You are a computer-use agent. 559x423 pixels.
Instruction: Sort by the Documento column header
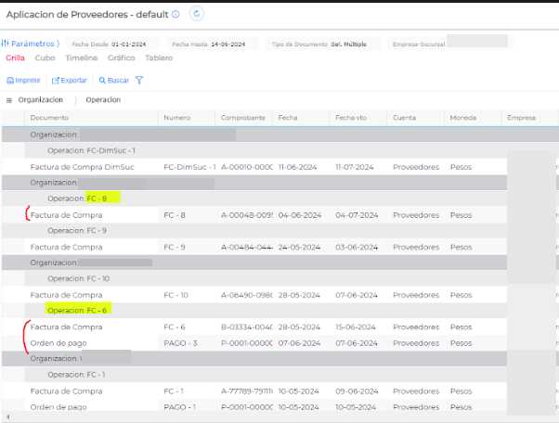pos(91,118)
